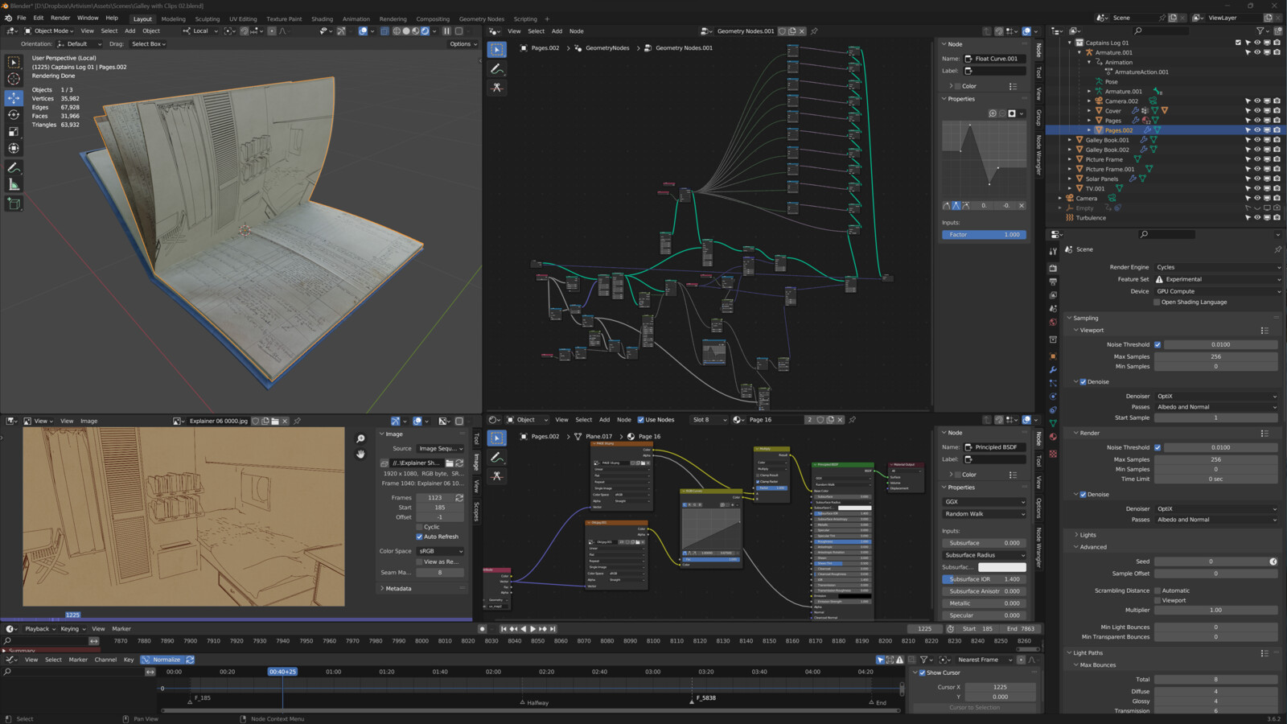Open Render Engine Cycles dropdown

(x=1219, y=267)
